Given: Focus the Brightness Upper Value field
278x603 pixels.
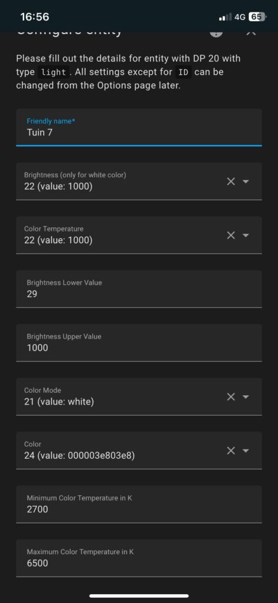Looking at the screenshot, I should click(x=139, y=343).
